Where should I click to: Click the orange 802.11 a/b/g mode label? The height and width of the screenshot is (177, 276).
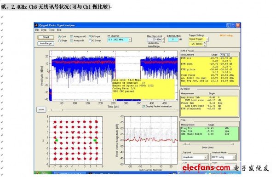[x=226, y=35]
